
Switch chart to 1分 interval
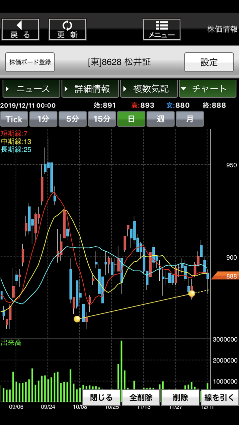43,119
